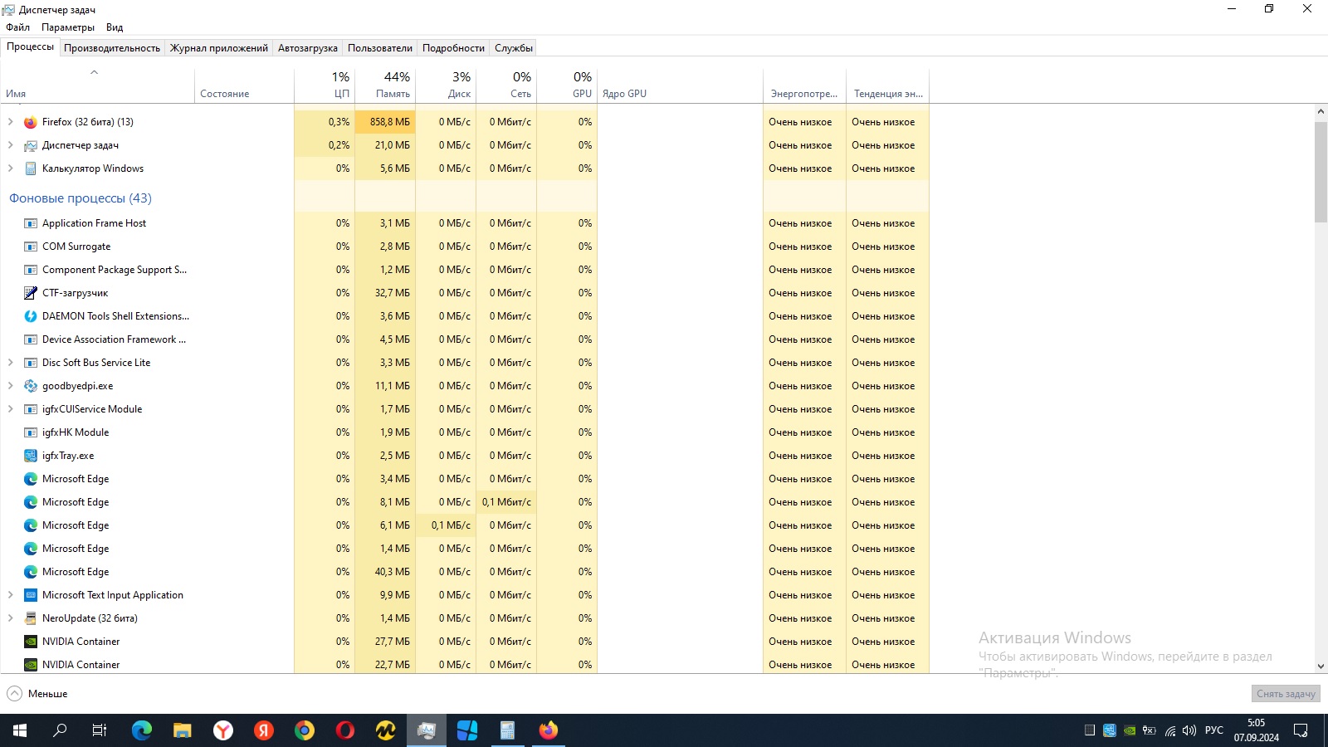Screen dimensions: 1328x747
Task: Select the goodbyedpi.exe process icon
Action: point(31,386)
